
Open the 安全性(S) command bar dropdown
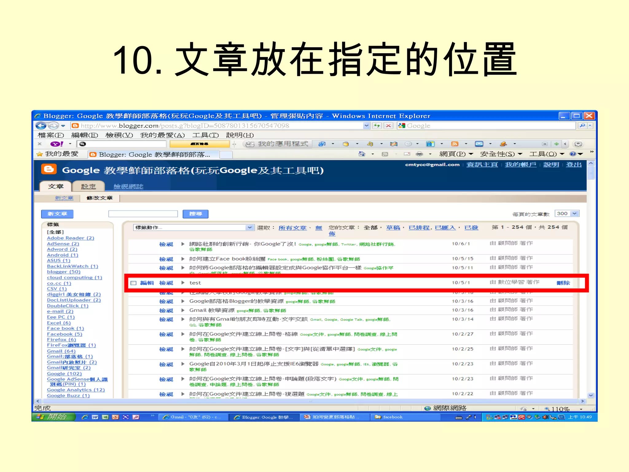[x=501, y=154]
